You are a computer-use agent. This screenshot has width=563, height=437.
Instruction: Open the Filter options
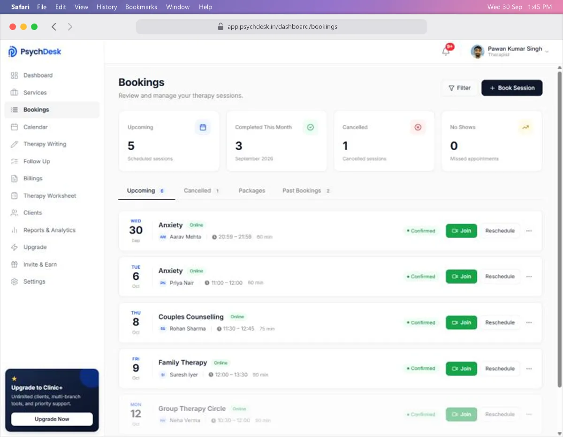(x=460, y=88)
